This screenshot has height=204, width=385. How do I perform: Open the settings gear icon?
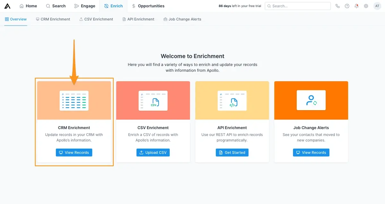(366, 6)
